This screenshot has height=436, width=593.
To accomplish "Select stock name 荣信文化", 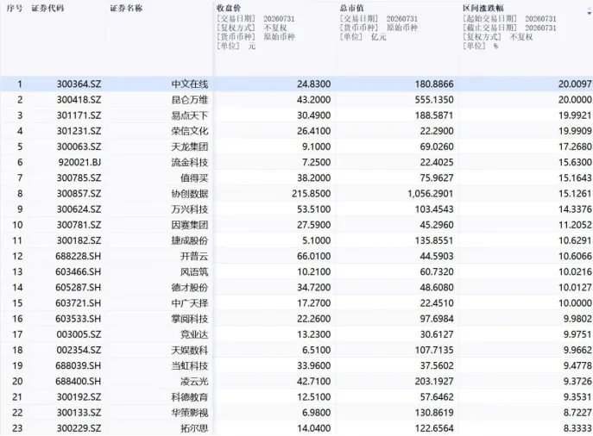I will coord(190,131).
